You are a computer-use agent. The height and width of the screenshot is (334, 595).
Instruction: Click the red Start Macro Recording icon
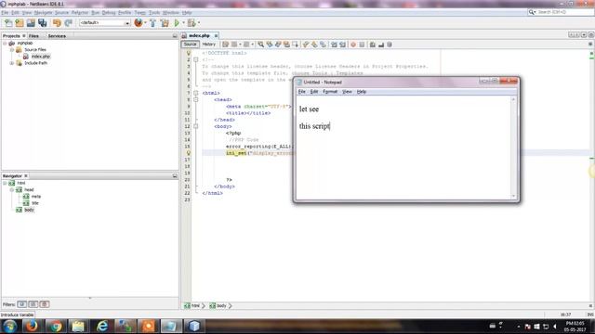pyautogui.click(x=353, y=45)
